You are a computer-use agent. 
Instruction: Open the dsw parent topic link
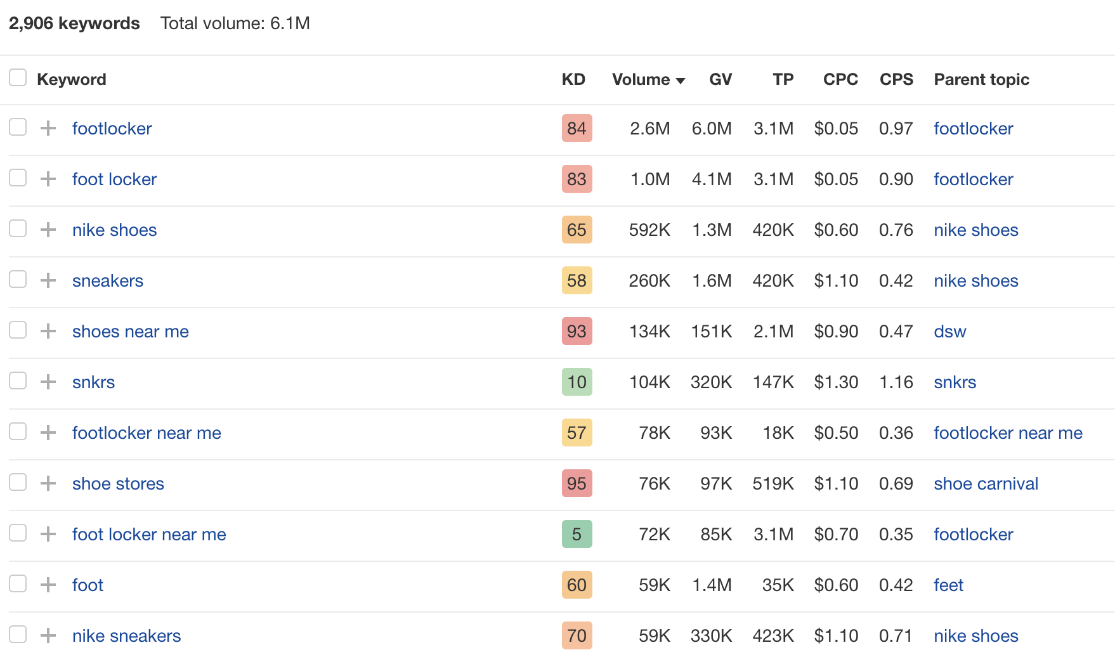pos(949,331)
